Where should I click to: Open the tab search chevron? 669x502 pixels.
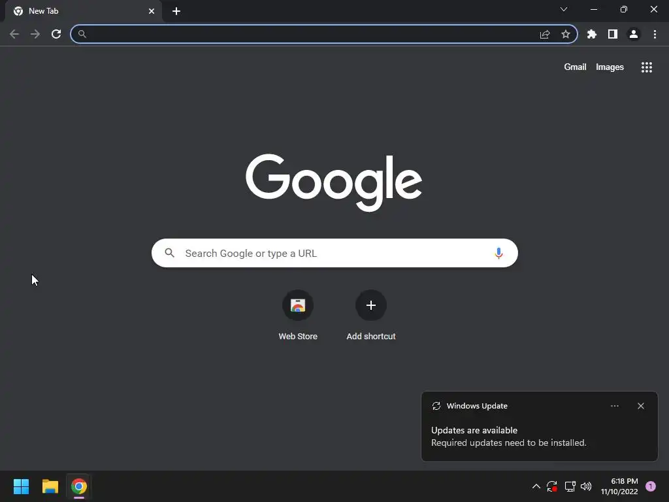pyautogui.click(x=564, y=9)
